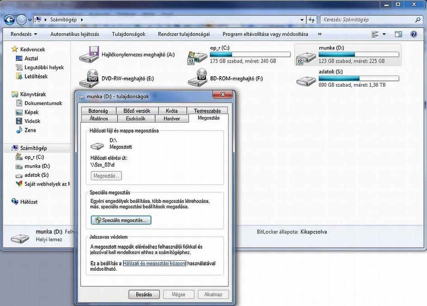
Task: Click the Mégse button
Action: tap(178, 294)
